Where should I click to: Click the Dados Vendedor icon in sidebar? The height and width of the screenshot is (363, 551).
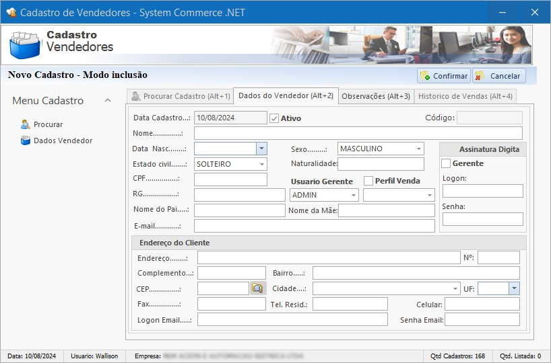[x=26, y=140]
